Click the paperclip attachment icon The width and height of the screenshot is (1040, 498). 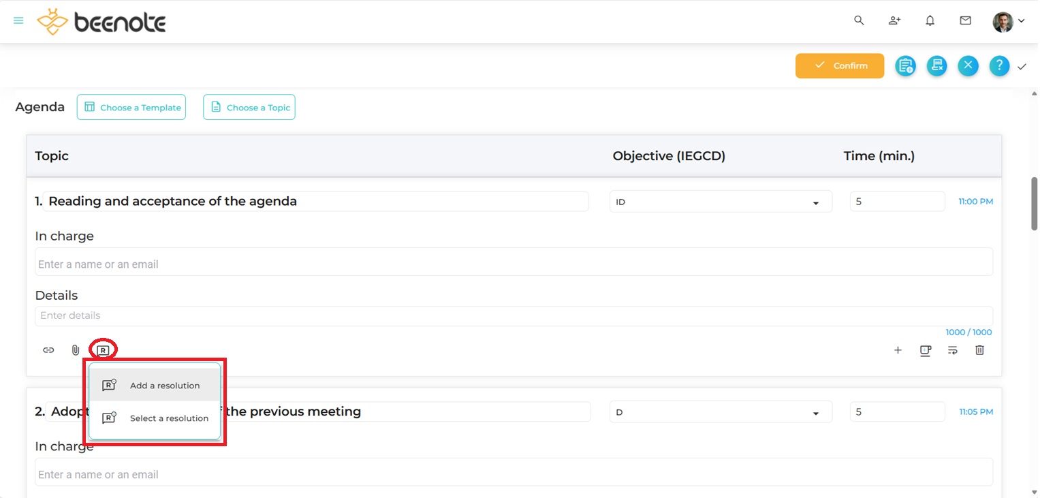click(76, 350)
